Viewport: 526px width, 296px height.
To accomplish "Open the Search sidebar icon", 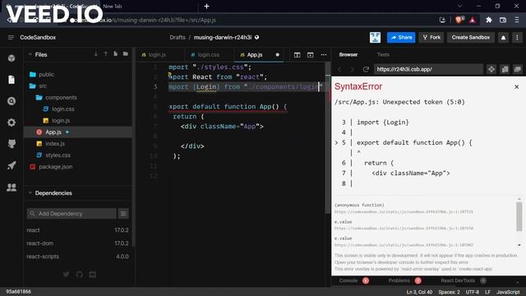I will (12, 101).
